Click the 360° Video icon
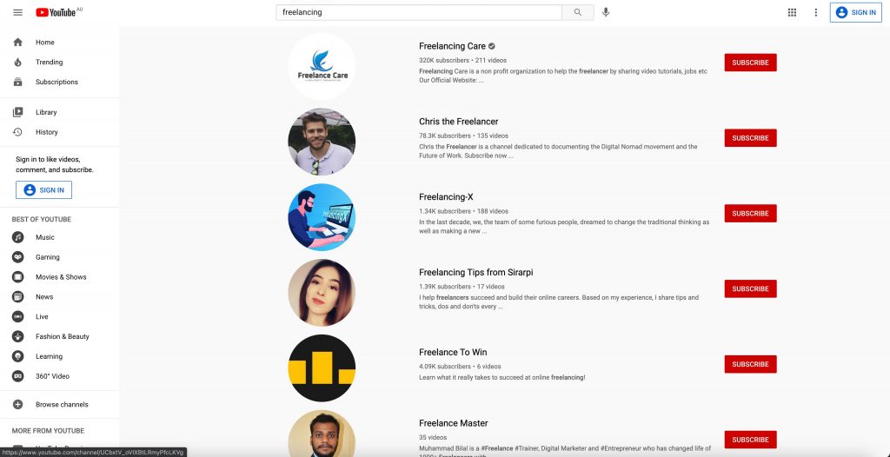 [17, 376]
